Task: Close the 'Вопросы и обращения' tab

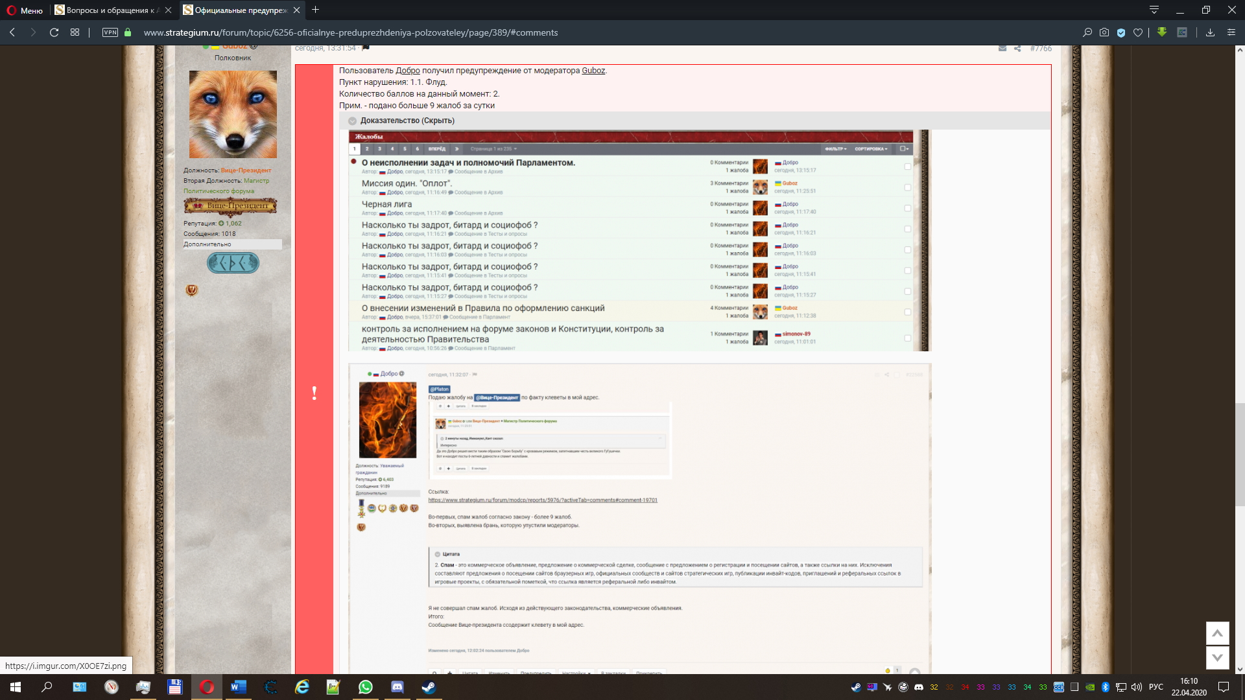Action: (169, 10)
